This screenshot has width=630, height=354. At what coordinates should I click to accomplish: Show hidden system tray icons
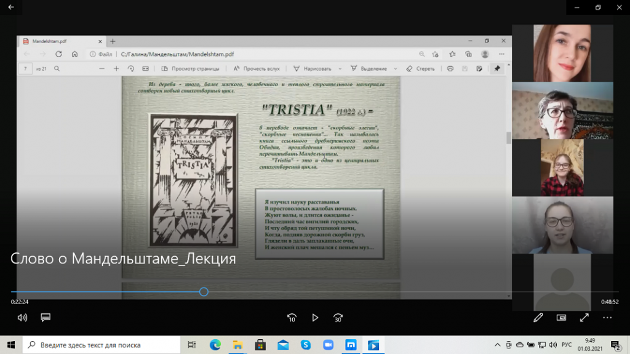click(x=497, y=345)
